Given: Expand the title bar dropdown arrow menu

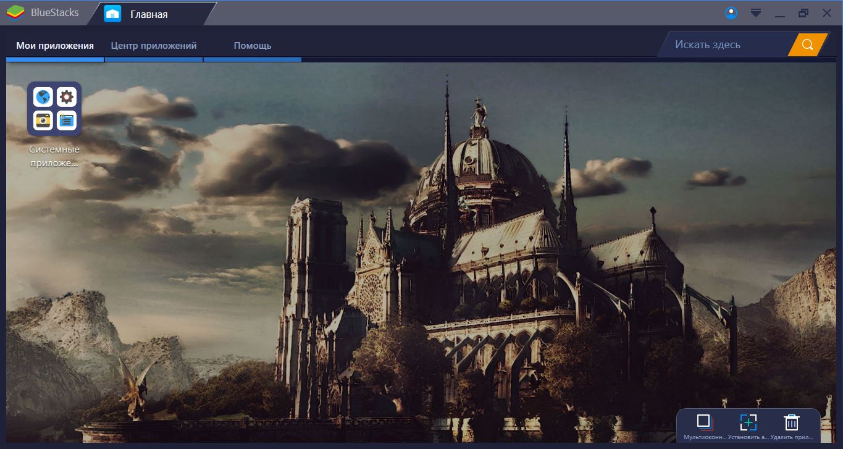Looking at the screenshot, I should click(x=755, y=13).
